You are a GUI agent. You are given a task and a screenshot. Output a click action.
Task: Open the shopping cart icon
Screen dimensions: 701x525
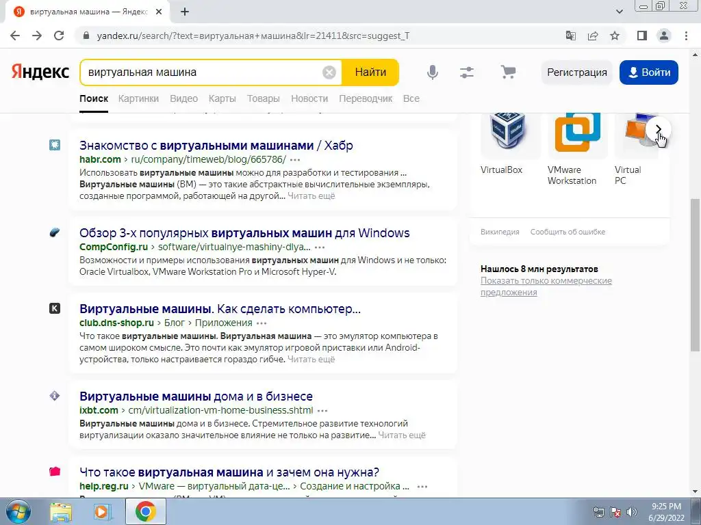pos(508,72)
